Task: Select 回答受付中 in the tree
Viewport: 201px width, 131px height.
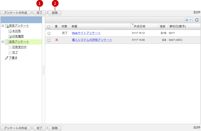Action: click(x=19, y=47)
